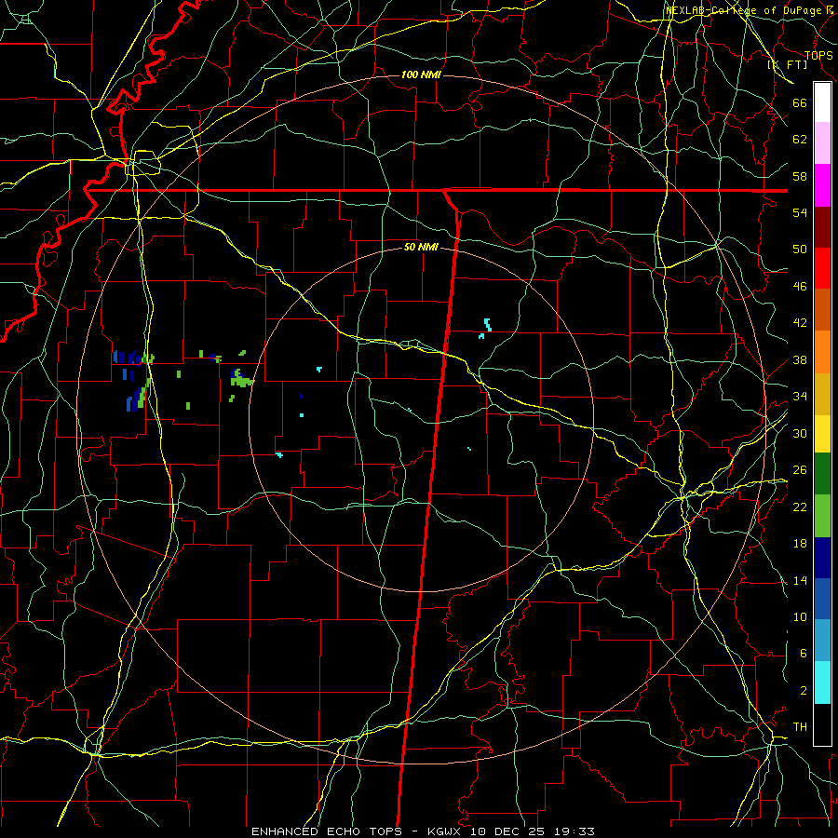Click the white swatch in the tops legend
The image size is (838, 838).
click(822, 102)
